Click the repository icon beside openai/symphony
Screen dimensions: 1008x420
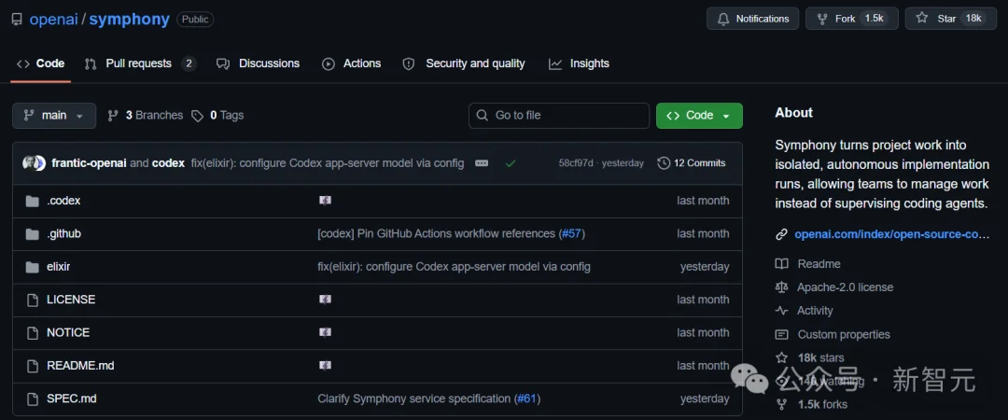point(17,20)
